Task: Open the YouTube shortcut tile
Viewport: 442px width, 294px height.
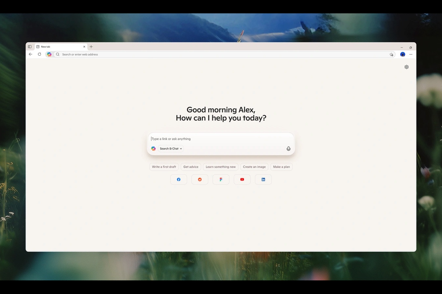Action: [242, 179]
